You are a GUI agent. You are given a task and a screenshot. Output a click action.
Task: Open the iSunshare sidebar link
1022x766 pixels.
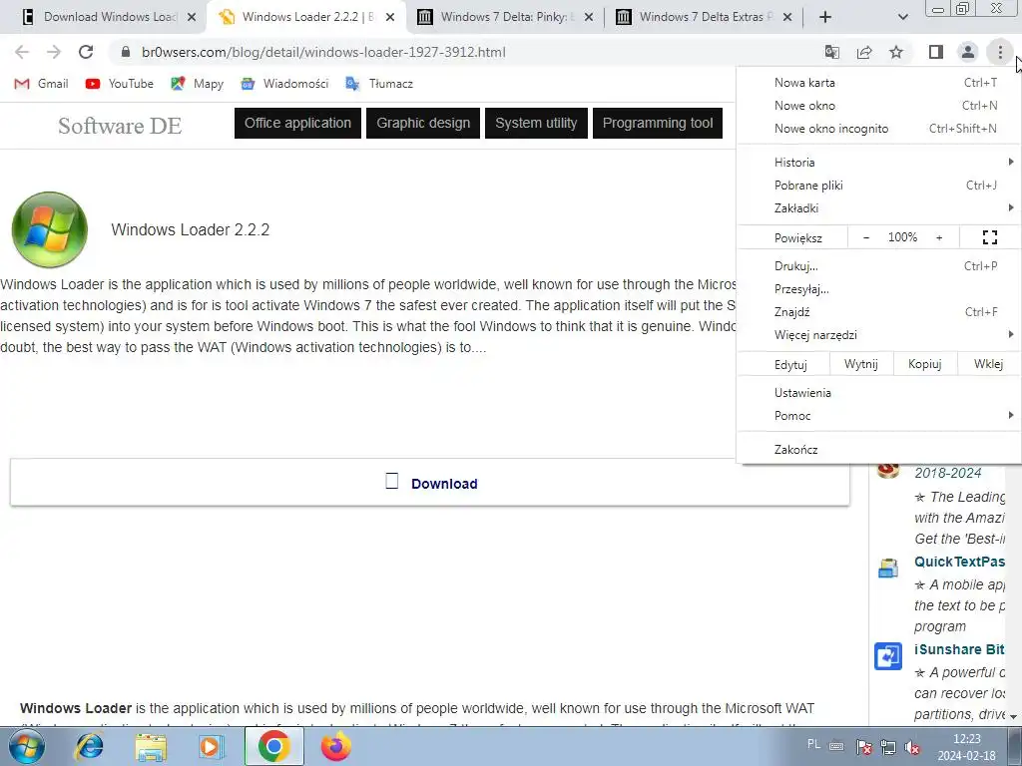pos(959,649)
